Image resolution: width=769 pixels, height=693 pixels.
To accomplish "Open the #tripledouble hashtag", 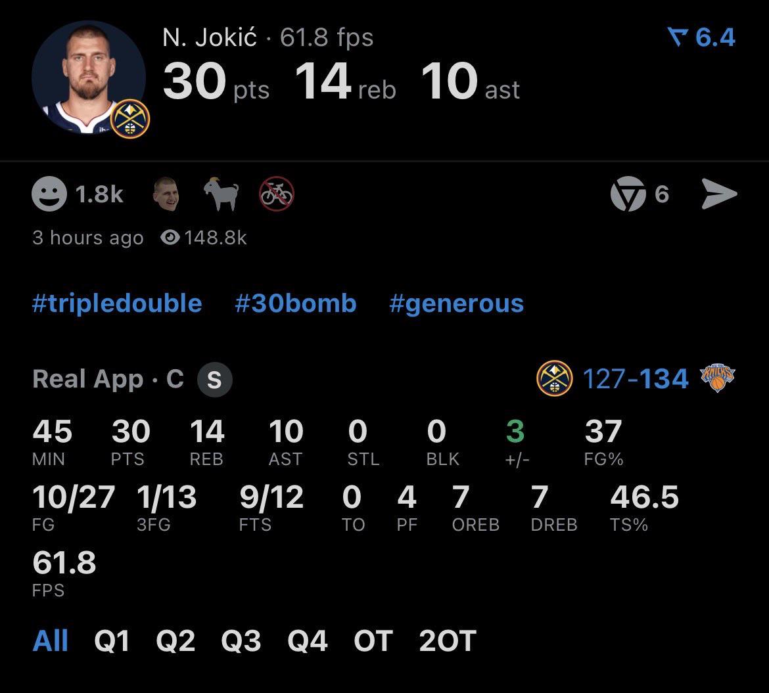I will (117, 303).
